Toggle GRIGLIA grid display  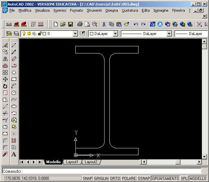click(x=101, y=178)
